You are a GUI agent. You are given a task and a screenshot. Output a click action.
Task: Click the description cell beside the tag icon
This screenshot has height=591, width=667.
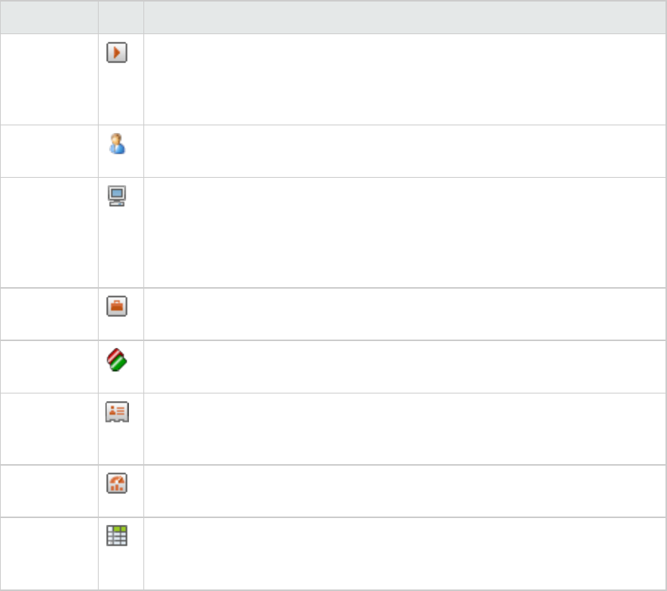coord(404,366)
